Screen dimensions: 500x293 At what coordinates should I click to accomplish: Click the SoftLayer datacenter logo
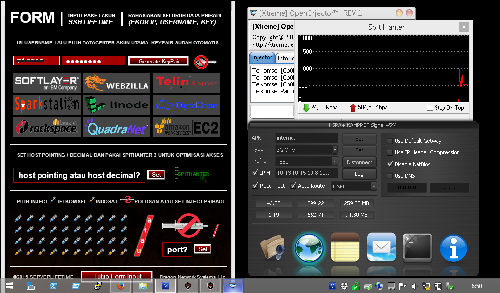pyautogui.click(x=47, y=83)
